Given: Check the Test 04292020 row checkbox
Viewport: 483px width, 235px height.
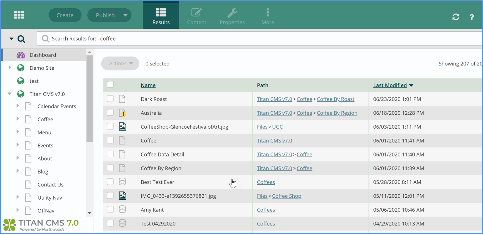Looking at the screenshot, I should point(110,223).
